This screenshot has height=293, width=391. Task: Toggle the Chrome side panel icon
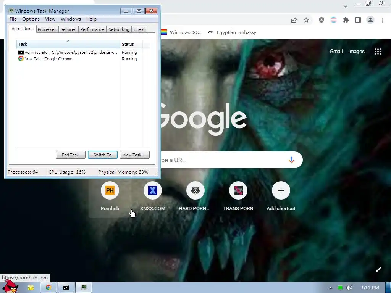(358, 20)
